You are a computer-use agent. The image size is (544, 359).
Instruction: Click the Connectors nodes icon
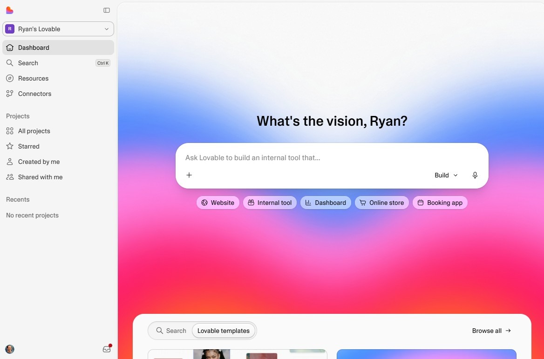click(x=10, y=94)
